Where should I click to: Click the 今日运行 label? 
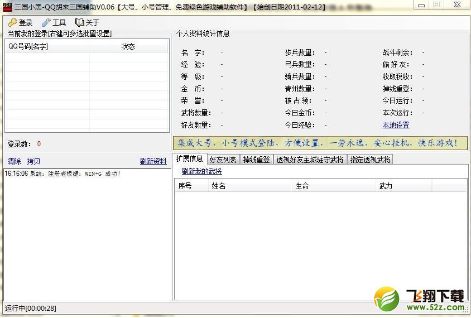pos(397,100)
